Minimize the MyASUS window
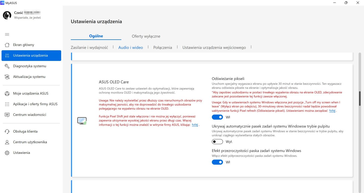The height and width of the screenshot is (193, 364). 334,3
